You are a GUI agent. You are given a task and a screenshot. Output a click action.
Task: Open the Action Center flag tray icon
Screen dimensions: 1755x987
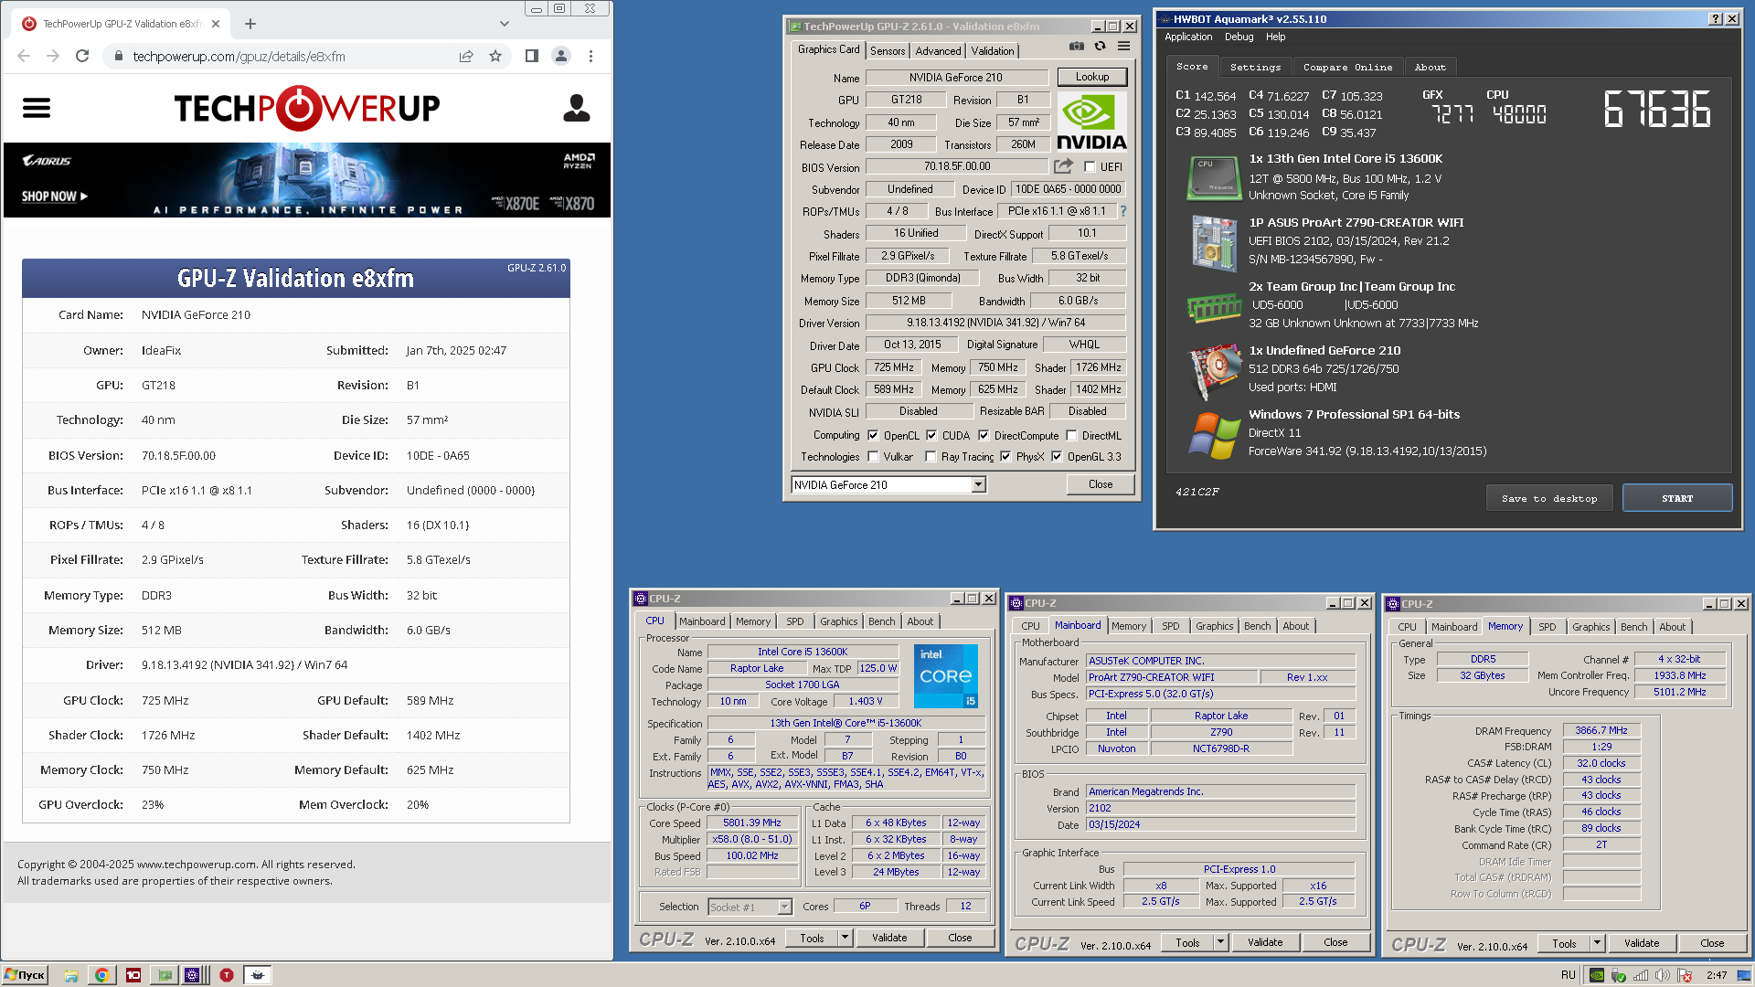coord(1685,975)
